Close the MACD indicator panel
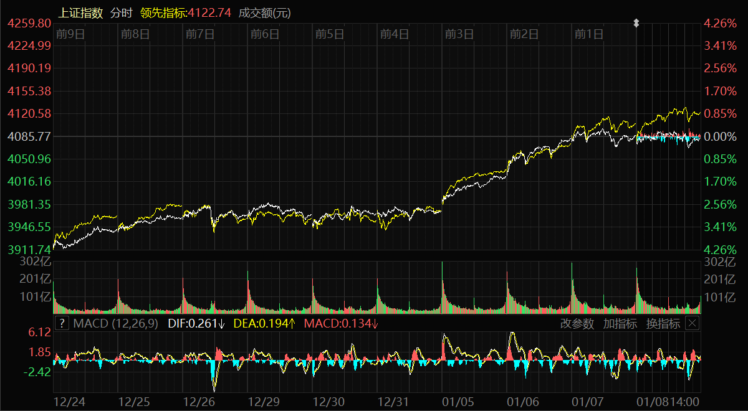Image resolution: width=748 pixels, height=411 pixels. (x=692, y=323)
